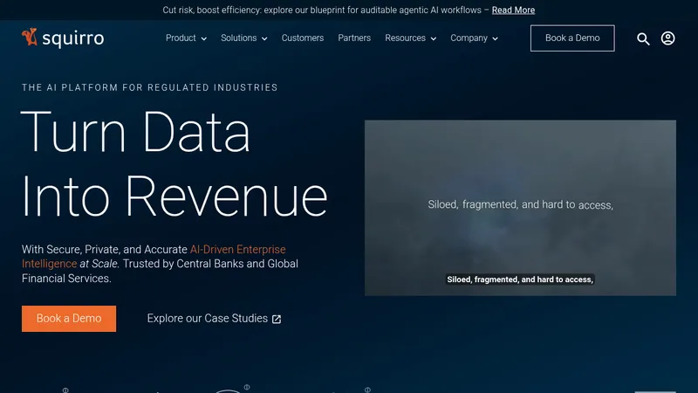Click the external link icon beside Case Studies
Image resolution: width=698 pixels, height=393 pixels.
click(277, 319)
